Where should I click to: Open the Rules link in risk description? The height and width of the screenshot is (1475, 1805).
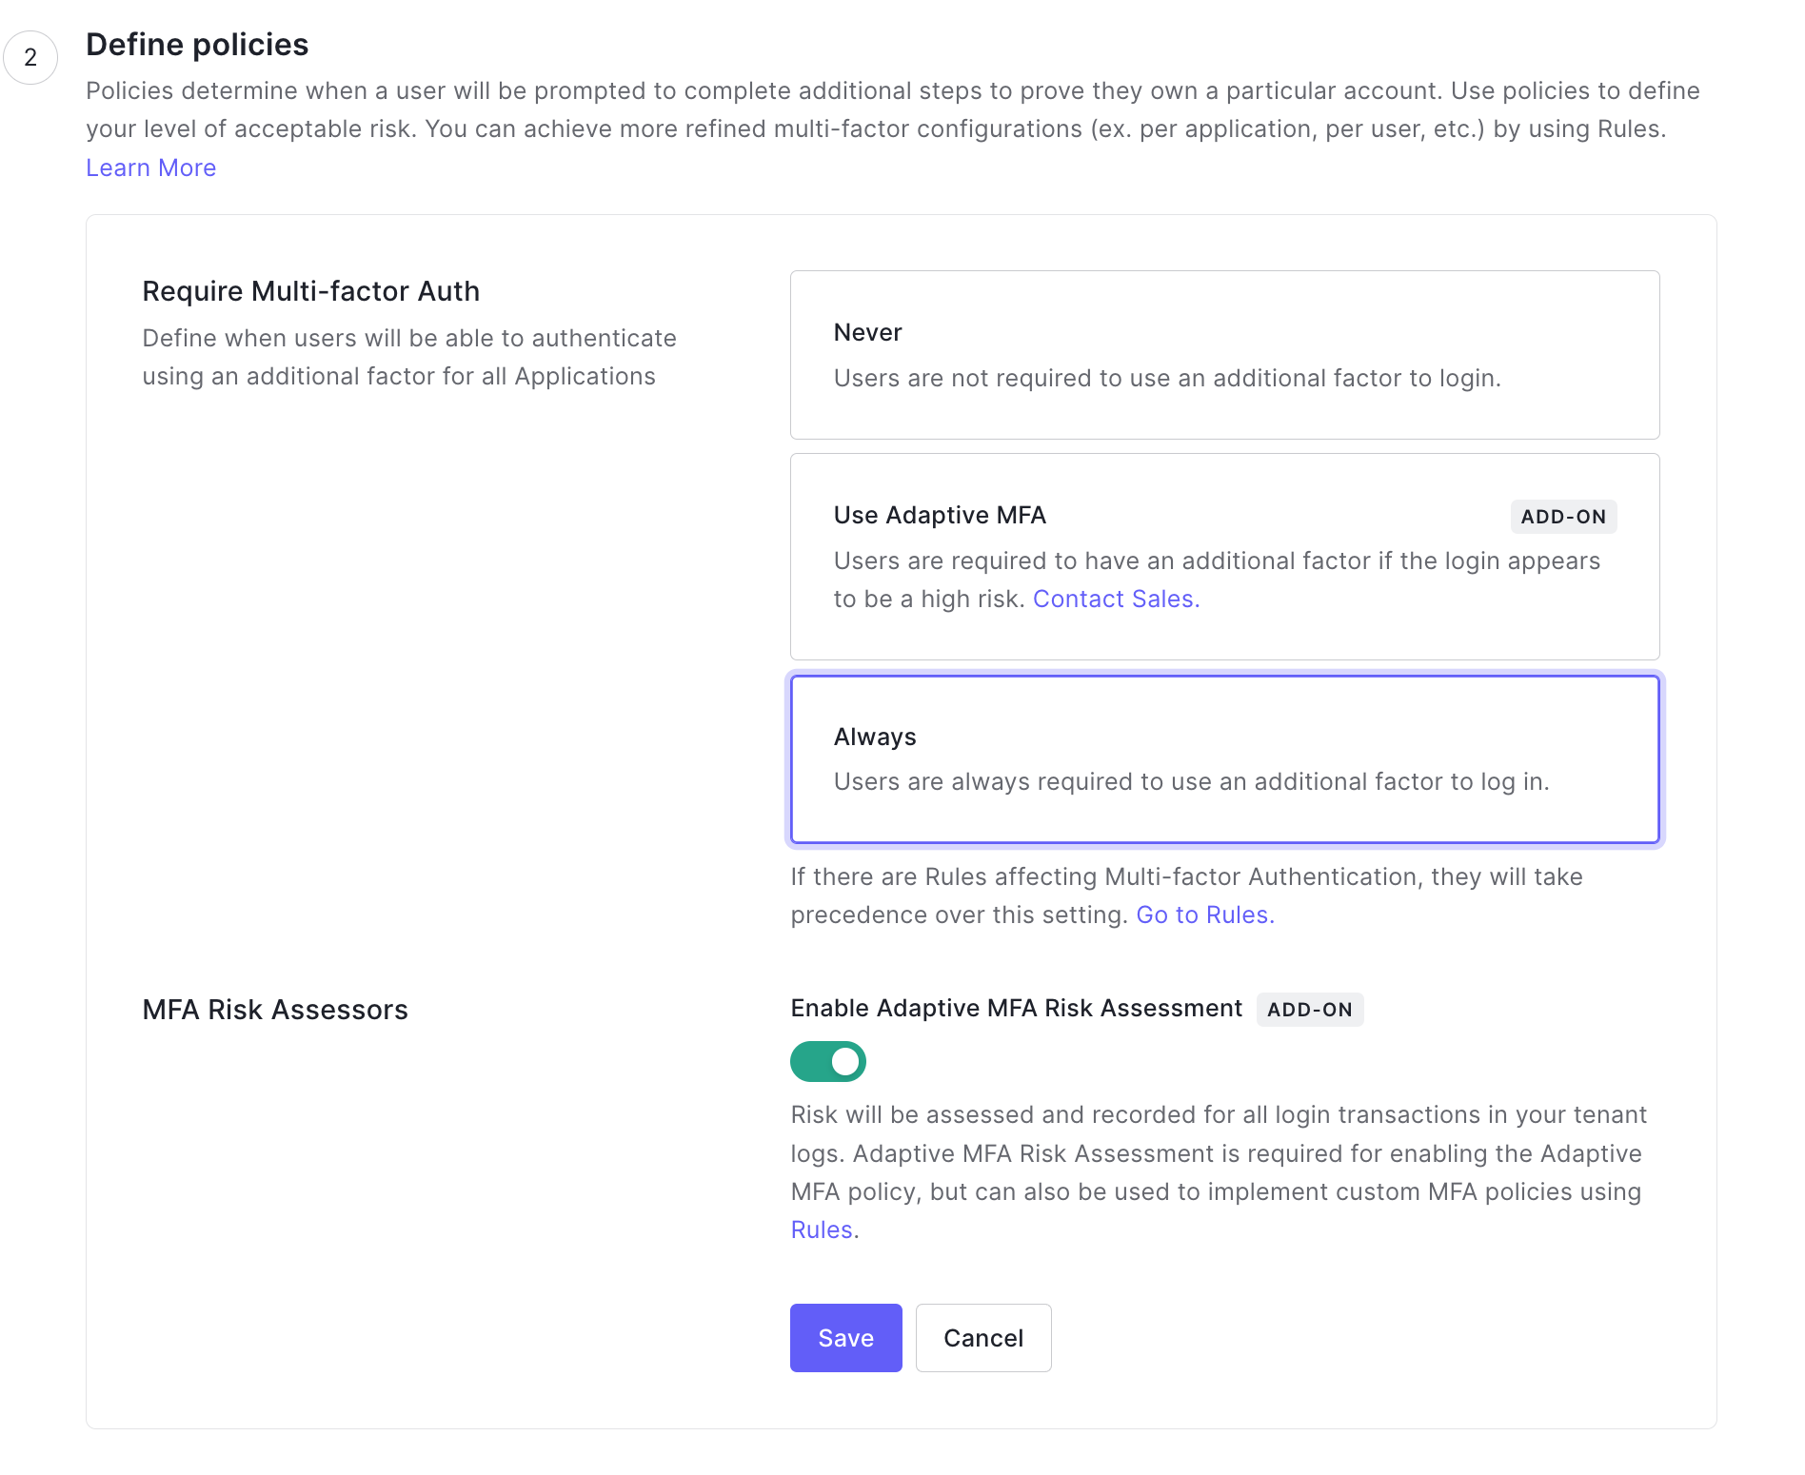tap(821, 1229)
